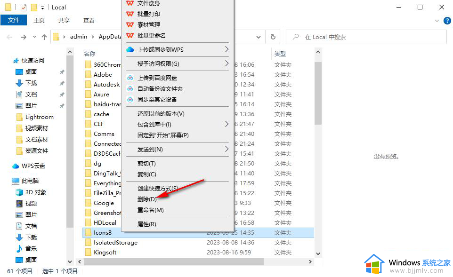The height and width of the screenshot is (277, 453).
Task: Choose 固定到"开始"屏幕(P) menu entry
Action: (x=163, y=135)
